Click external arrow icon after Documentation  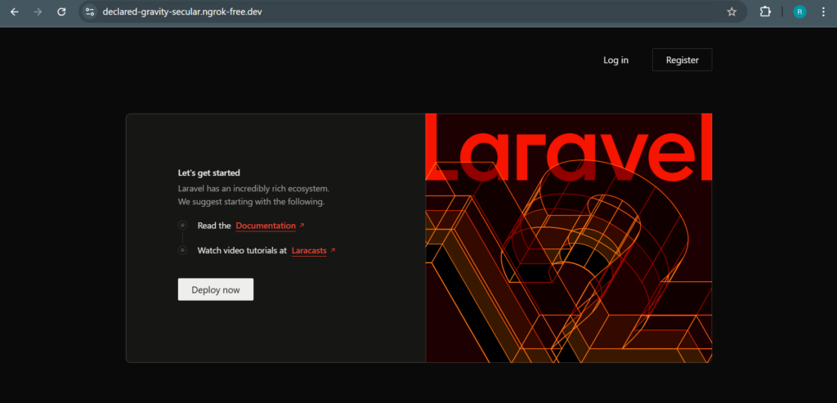[302, 226]
